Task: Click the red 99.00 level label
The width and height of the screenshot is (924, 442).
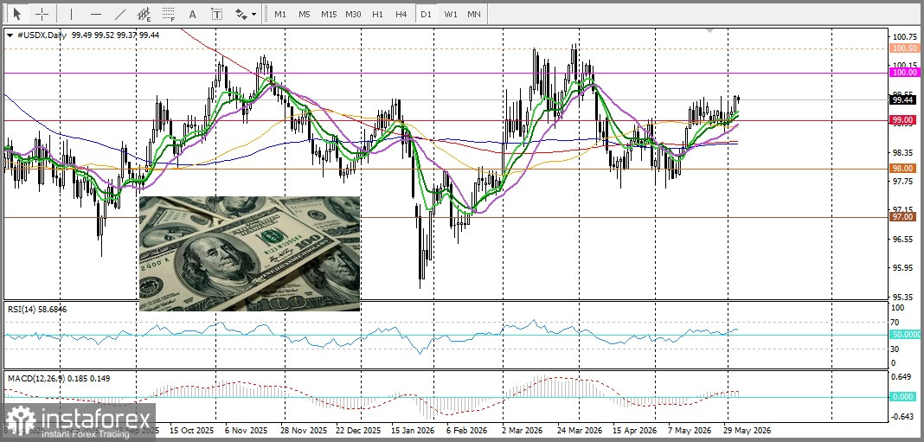Action: pyautogui.click(x=902, y=120)
